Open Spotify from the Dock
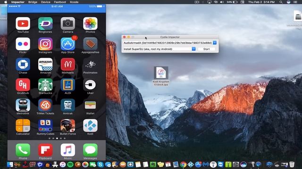Image resolution: width=302 pixels, height=169 pixels. coord(70,164)
